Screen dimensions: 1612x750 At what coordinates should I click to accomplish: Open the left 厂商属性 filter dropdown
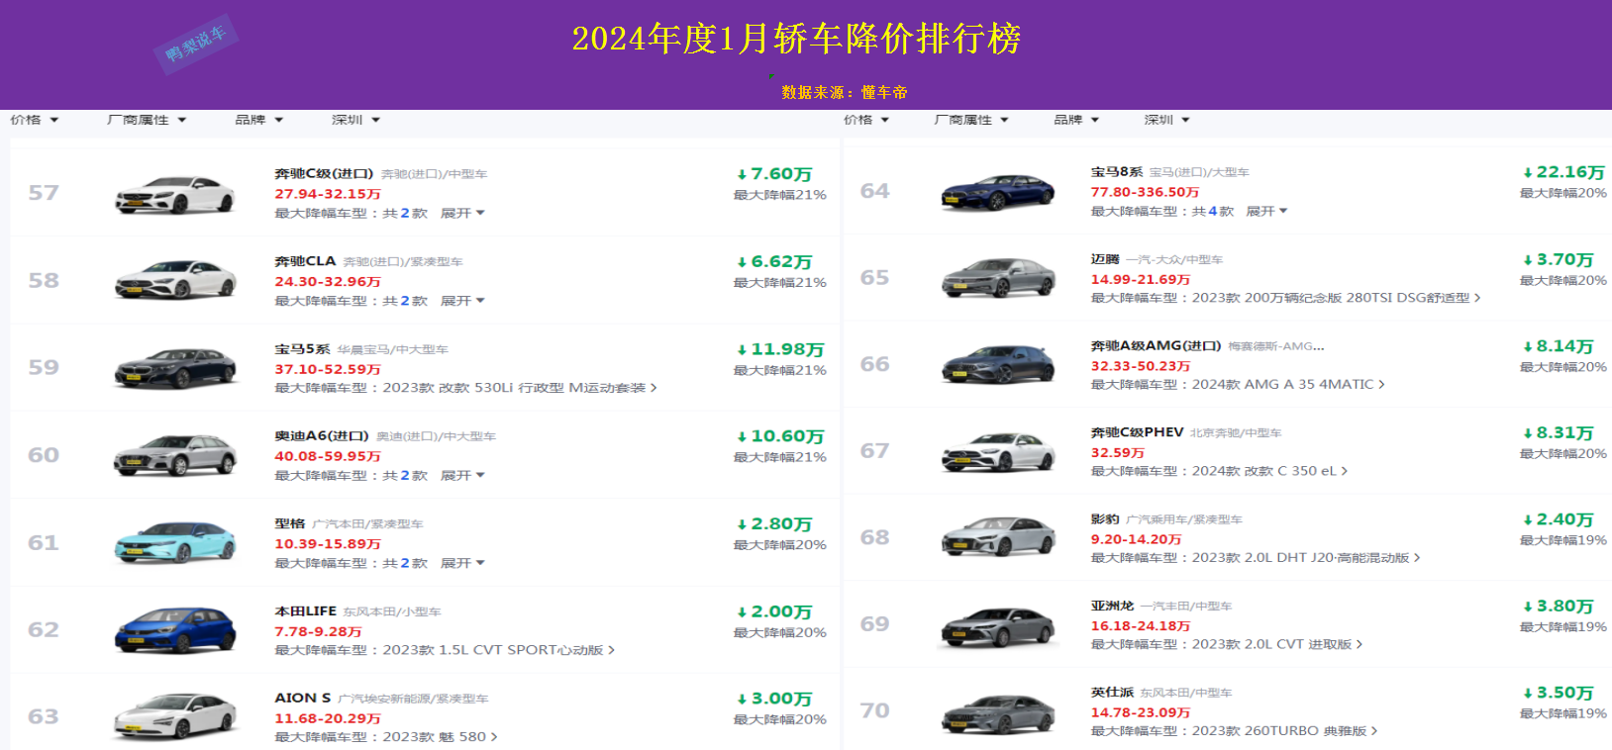pos(146,120)
